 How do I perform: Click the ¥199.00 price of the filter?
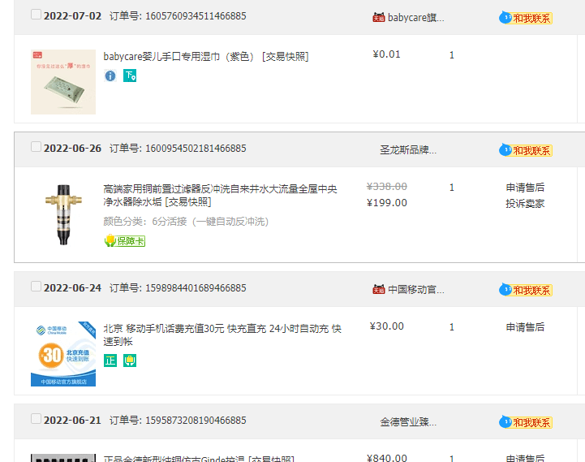(387, 203)
